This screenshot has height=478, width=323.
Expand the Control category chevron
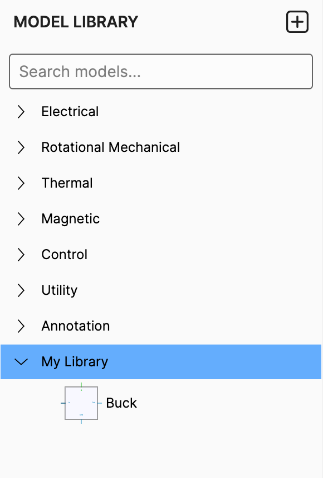point(21,255)
